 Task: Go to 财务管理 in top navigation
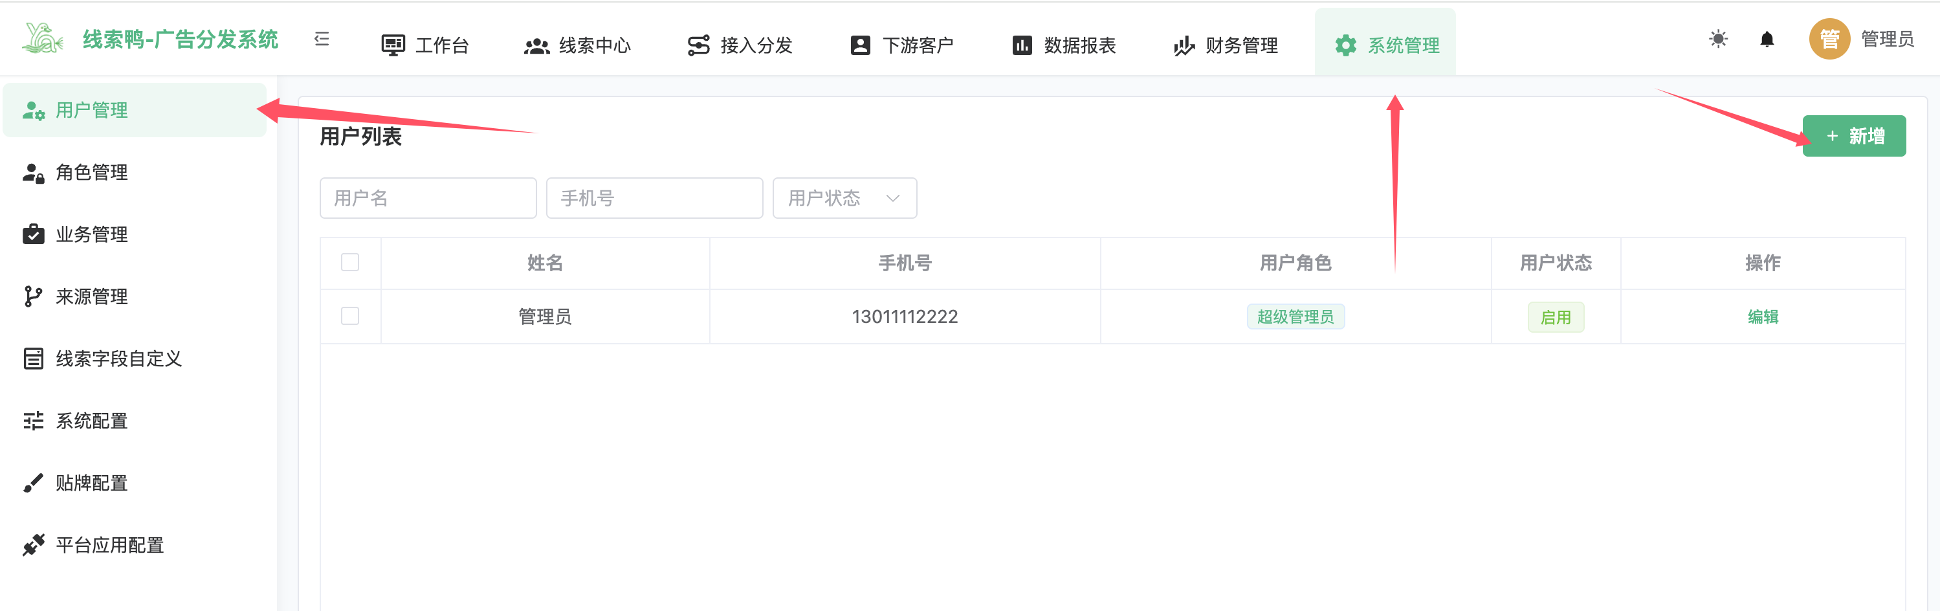pyautogui.click(x=1226, y=45)
